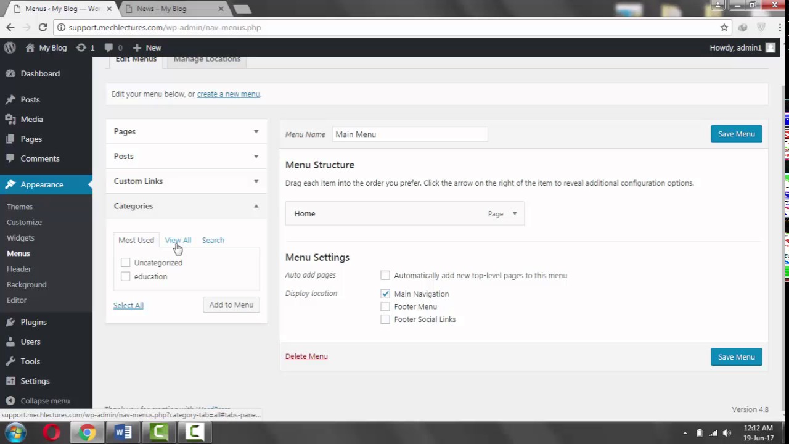Screen dimensions: 789x444
Task: Select the Search categories tab
Action: click(213, 240)
